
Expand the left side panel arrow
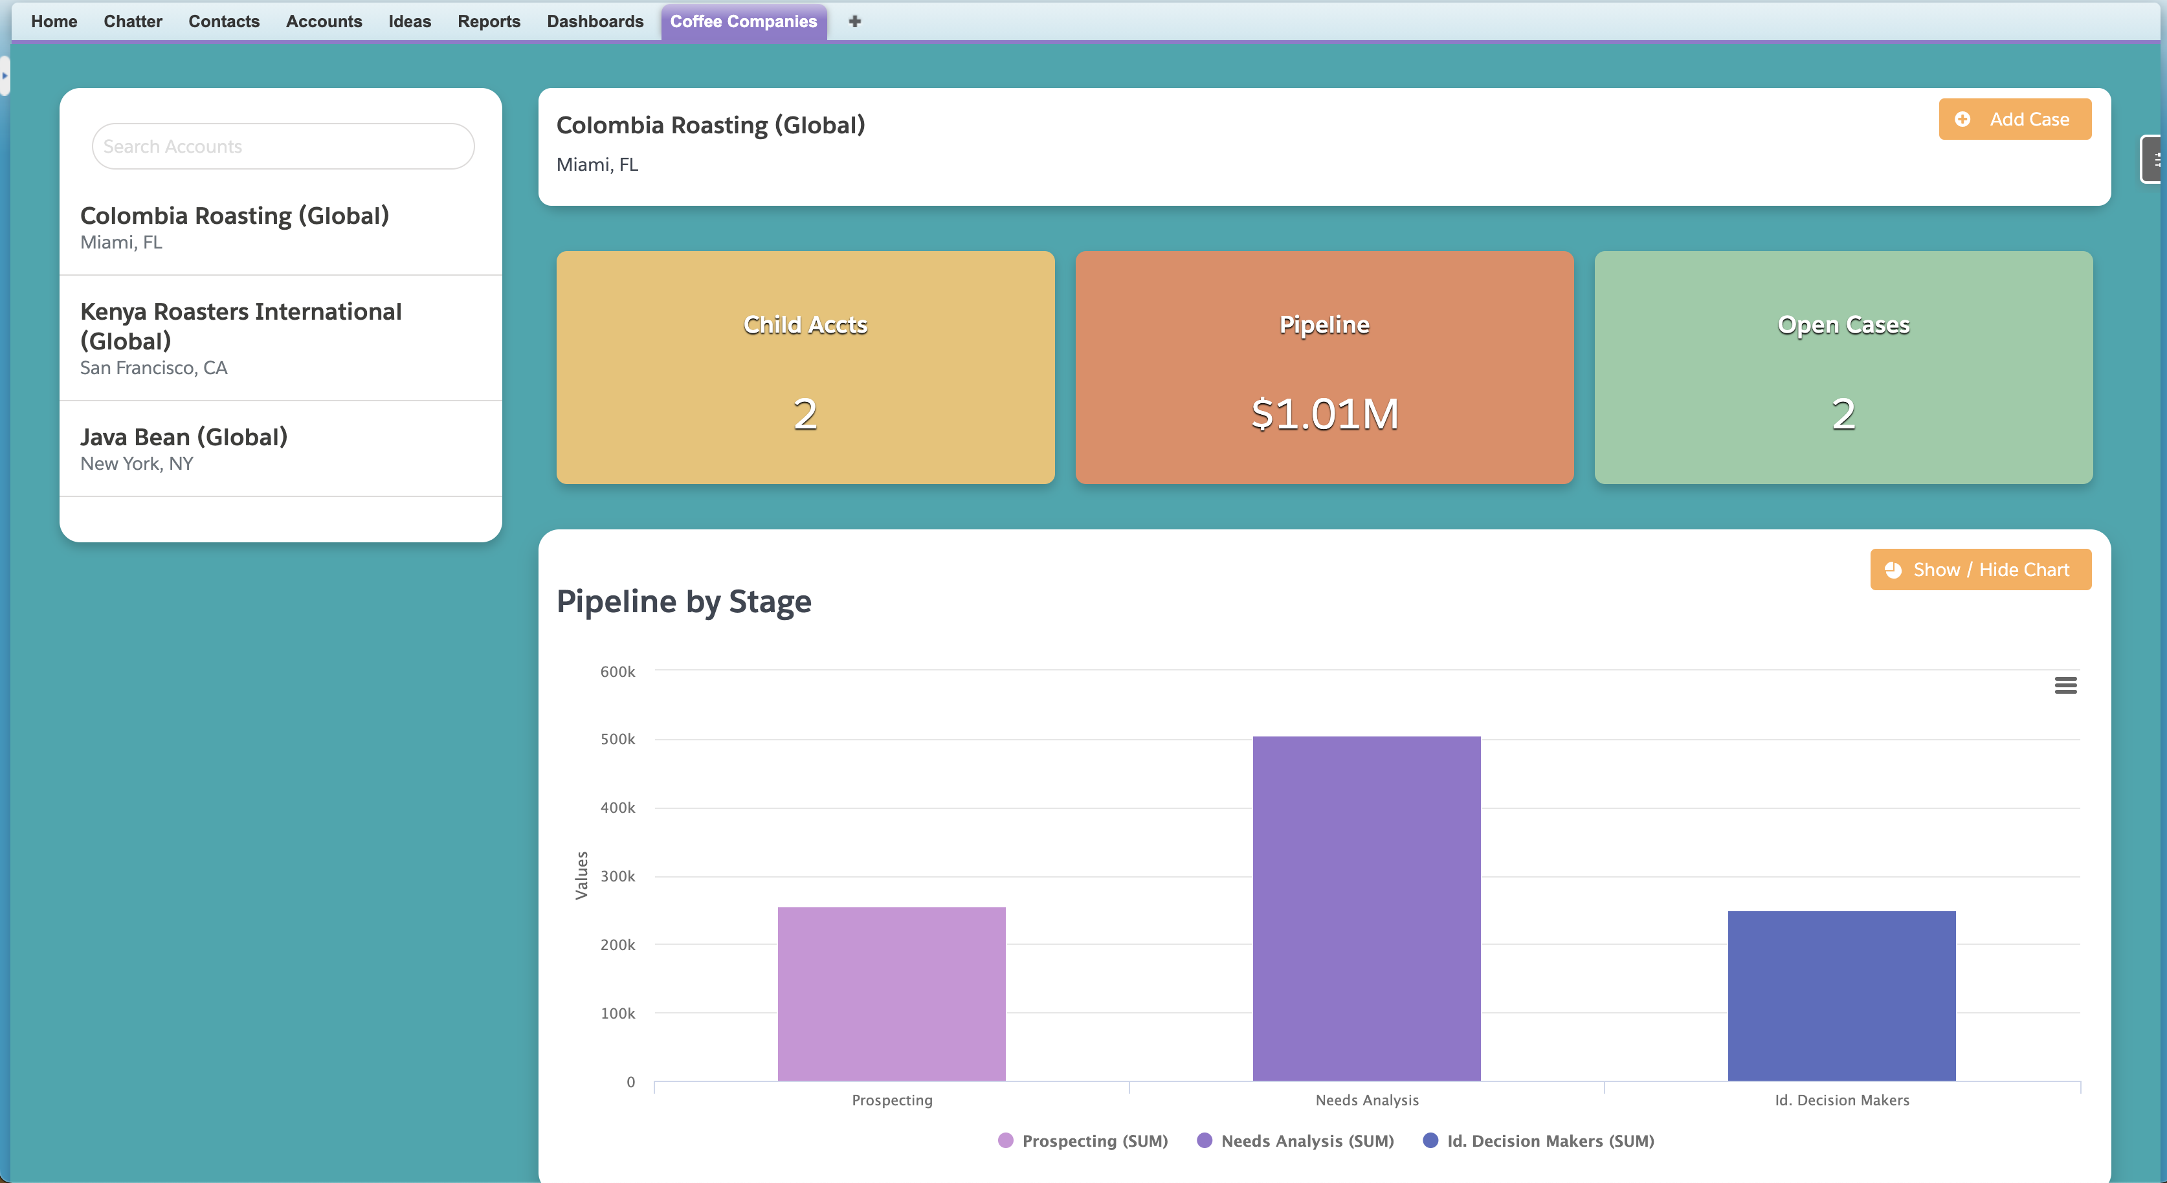[x=5, y=75]
